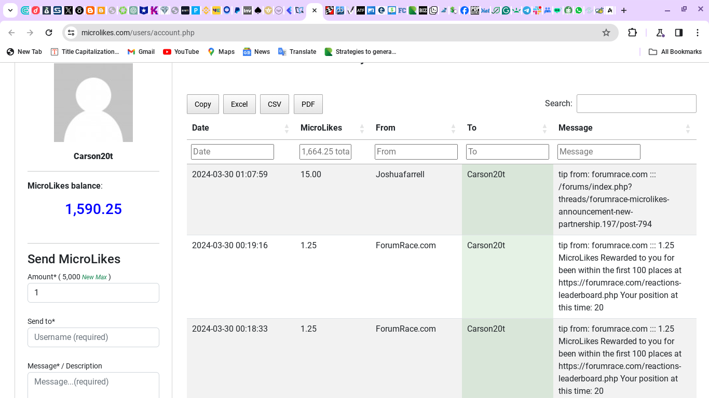Toggle the browser side panel
This screenshot has width=709, height=398.
(x=679, y=33)
